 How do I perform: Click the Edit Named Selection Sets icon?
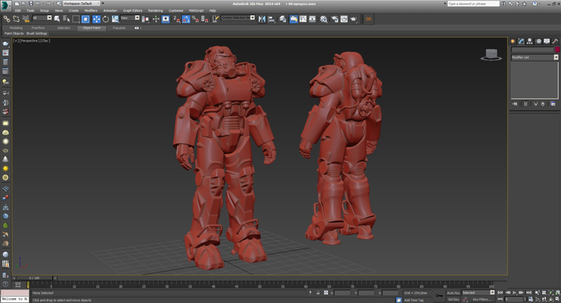[x=216, y=18]
